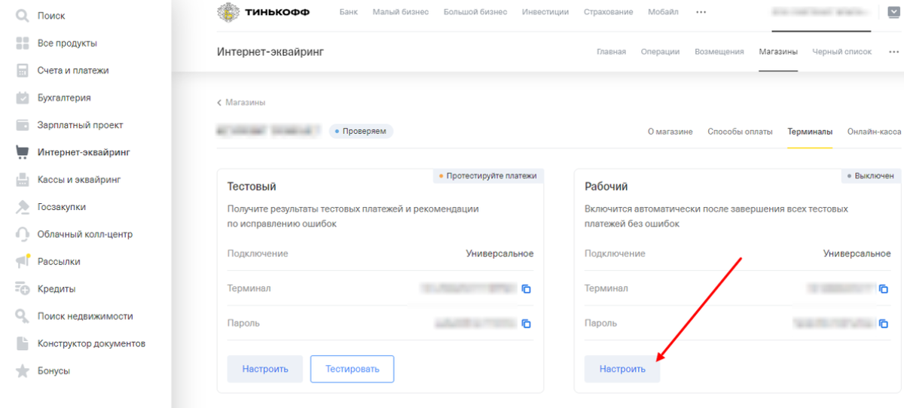Screen dimensions: 904x408
Task: Open the О магазине tab
Action: tap(670, 132)
